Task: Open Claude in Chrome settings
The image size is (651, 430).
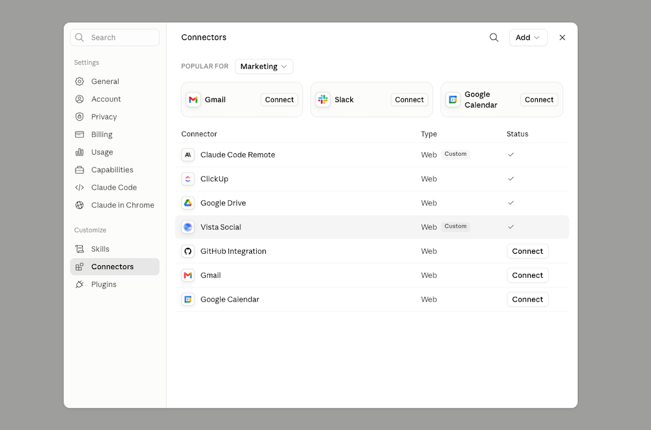Action: click(x=114, y=205)
